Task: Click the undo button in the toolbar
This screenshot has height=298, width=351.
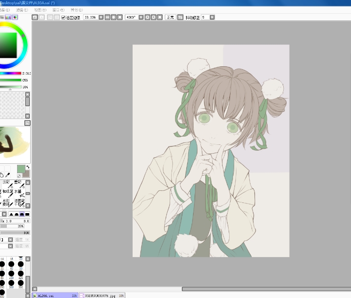Action: 35,17
